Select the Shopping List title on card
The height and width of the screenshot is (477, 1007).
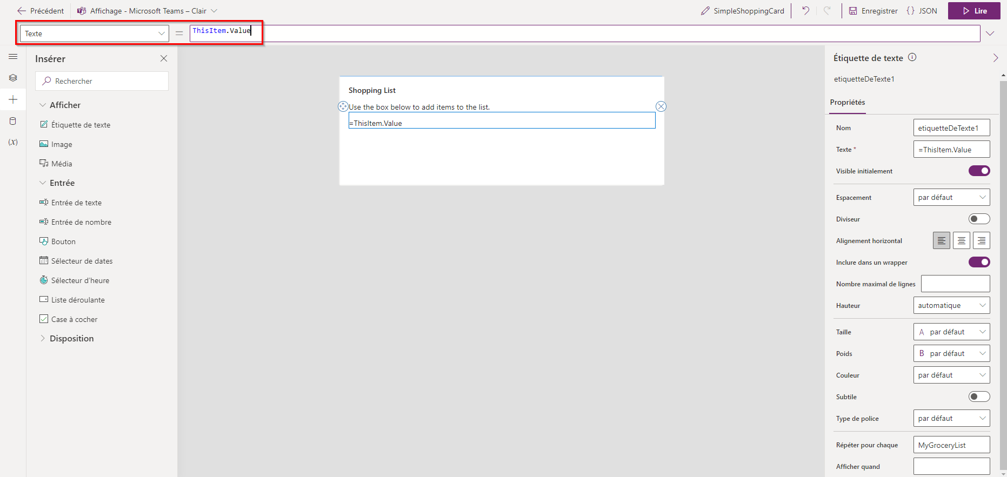coord(372,90)
